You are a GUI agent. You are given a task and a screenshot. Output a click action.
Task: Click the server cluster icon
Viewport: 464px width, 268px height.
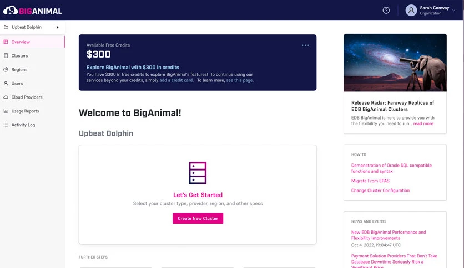pyautogui.click(x=198, y=173)
